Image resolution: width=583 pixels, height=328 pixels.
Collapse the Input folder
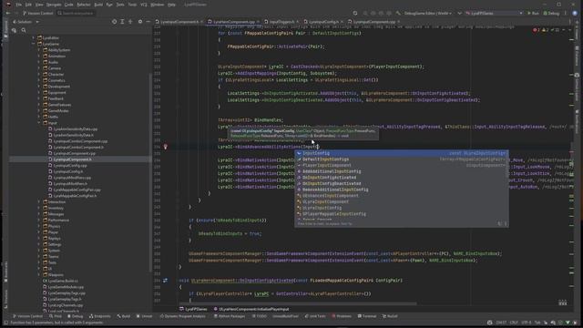pyautogui.click(x=39, y=123)
